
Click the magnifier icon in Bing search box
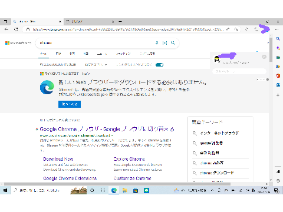click(x=173, y=43)
